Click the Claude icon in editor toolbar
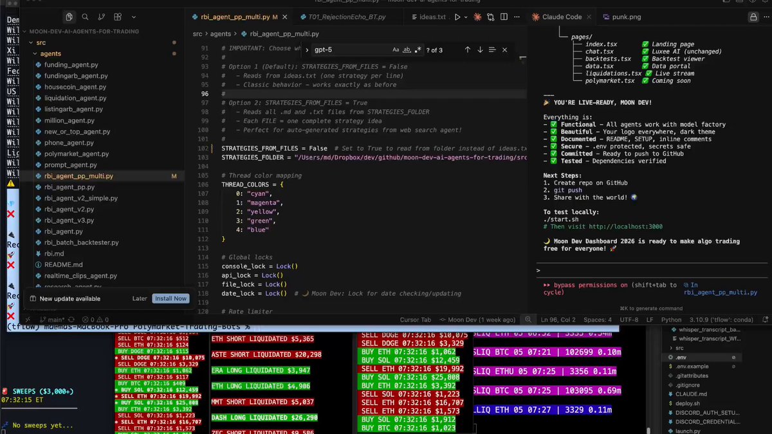Viewport: 772px width, 434px height. 479,17
